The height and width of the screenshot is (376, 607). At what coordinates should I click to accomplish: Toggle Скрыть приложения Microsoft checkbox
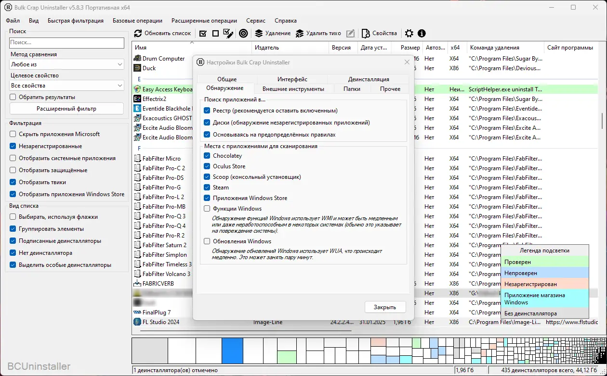[x=13, y=134]
